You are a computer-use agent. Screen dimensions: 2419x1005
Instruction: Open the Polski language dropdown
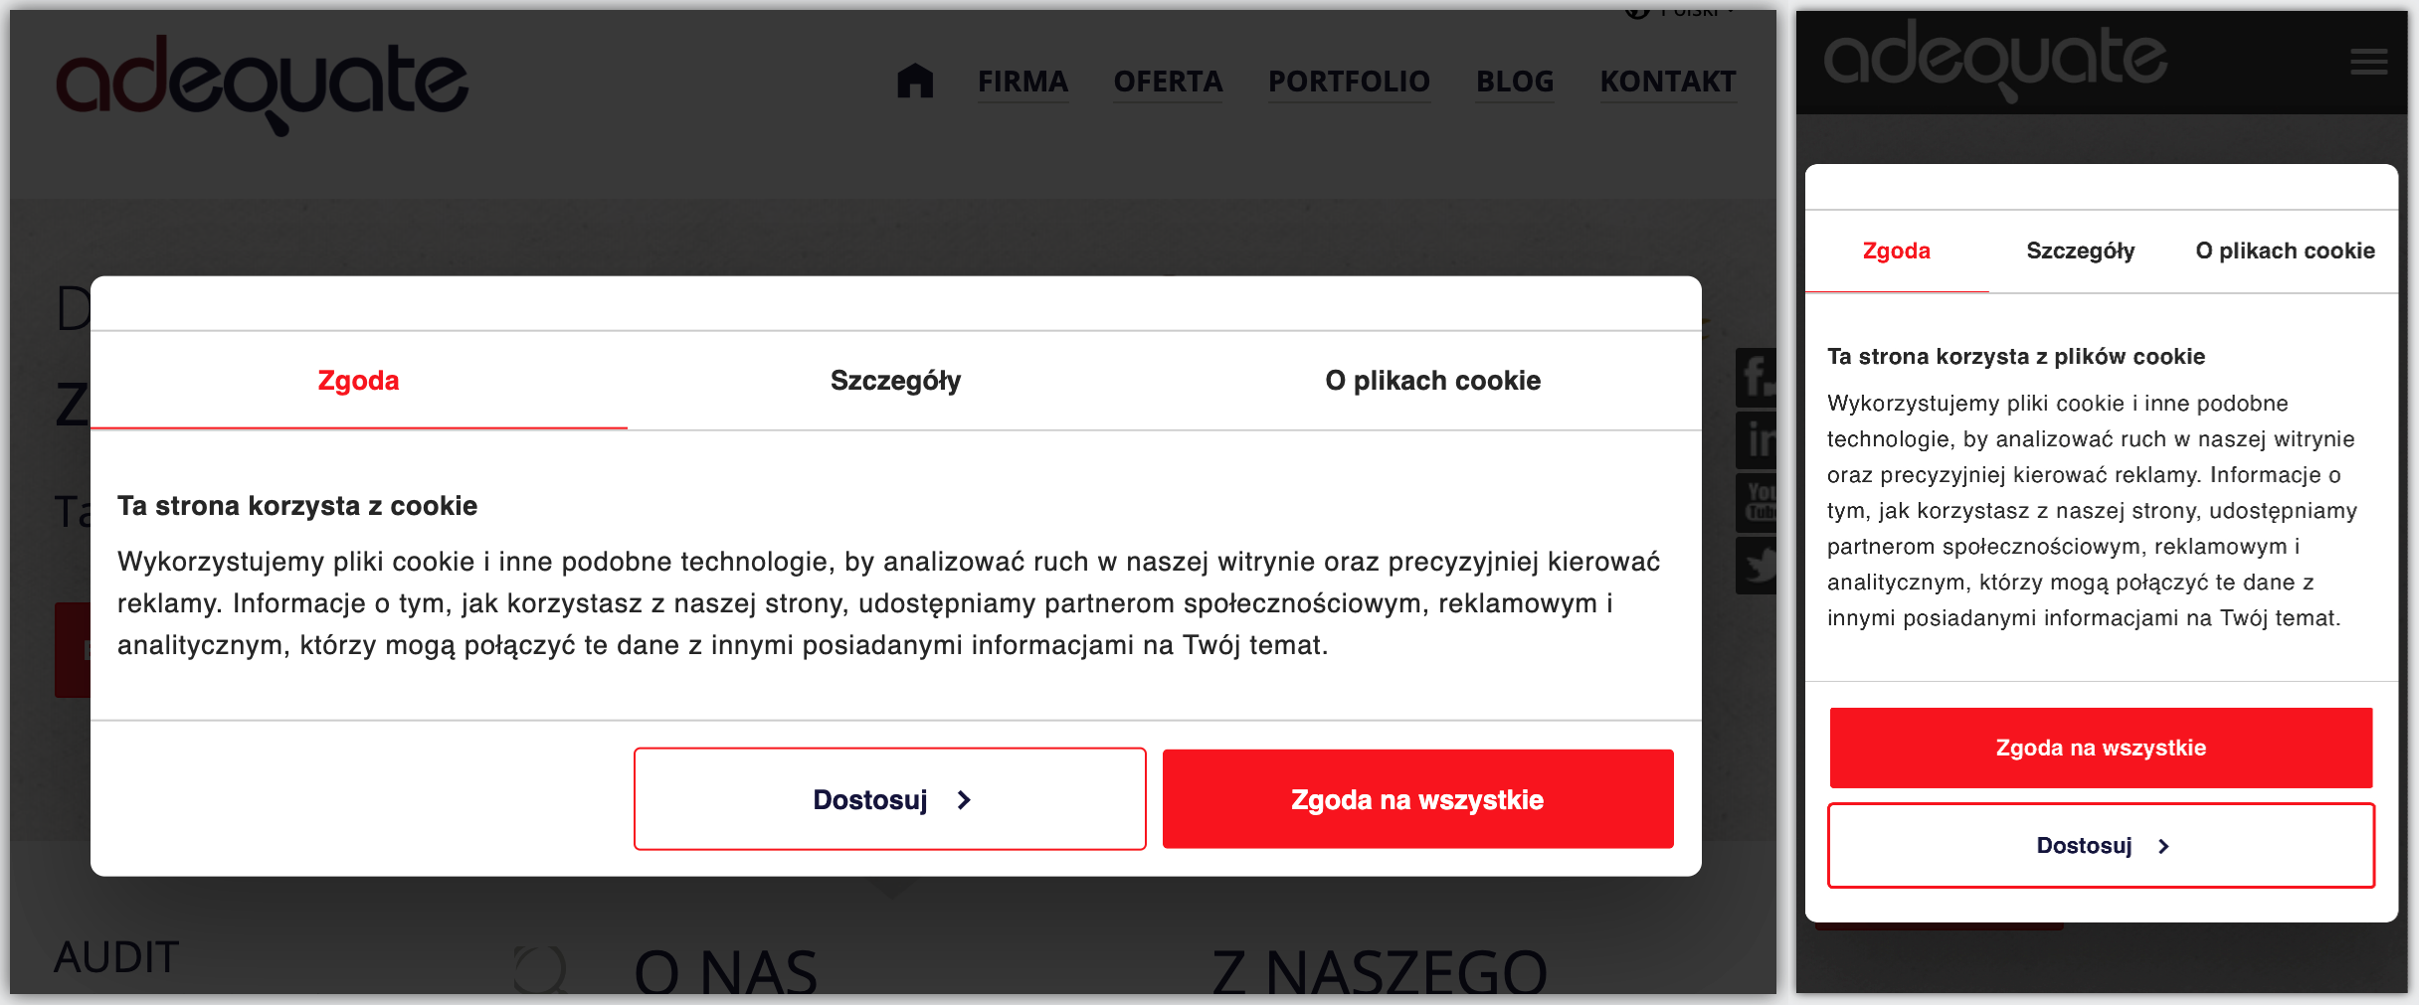[1681, 12]
